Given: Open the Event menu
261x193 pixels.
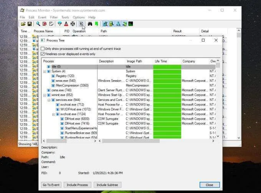Looking at the screenshot, I should [42, 17].
